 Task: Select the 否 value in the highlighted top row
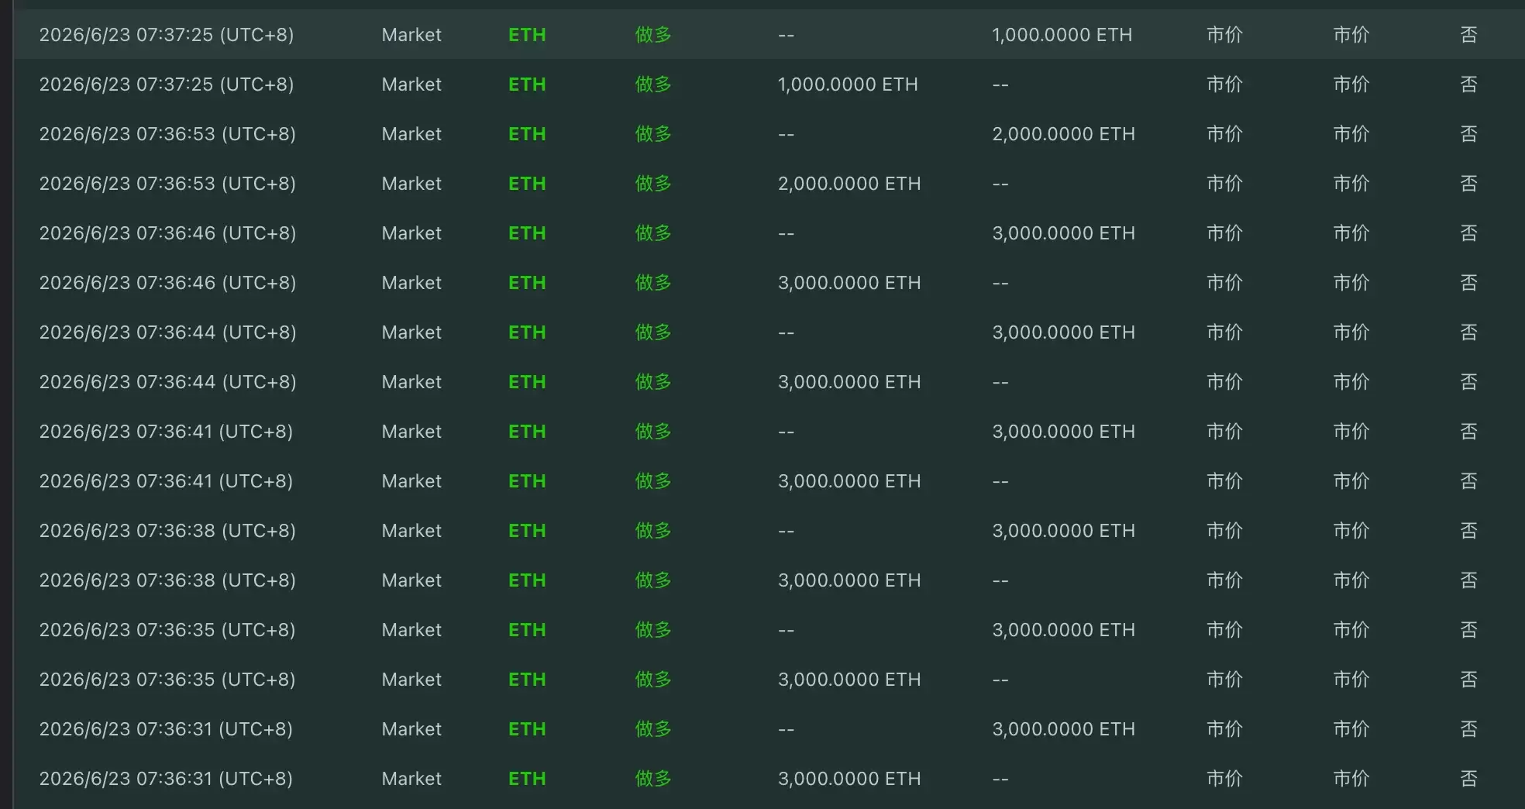point(1468,35)
